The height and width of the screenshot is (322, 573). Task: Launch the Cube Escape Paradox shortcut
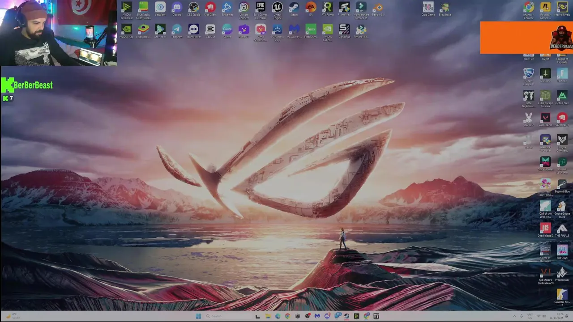click(545, 98)
